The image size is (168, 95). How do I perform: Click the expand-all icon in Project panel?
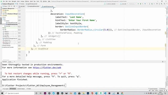12,6
